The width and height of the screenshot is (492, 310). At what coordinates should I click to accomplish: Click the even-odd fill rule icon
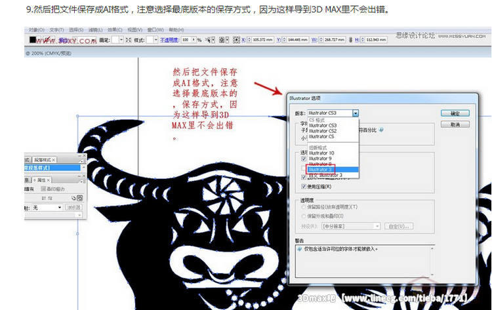pos(80,198)
